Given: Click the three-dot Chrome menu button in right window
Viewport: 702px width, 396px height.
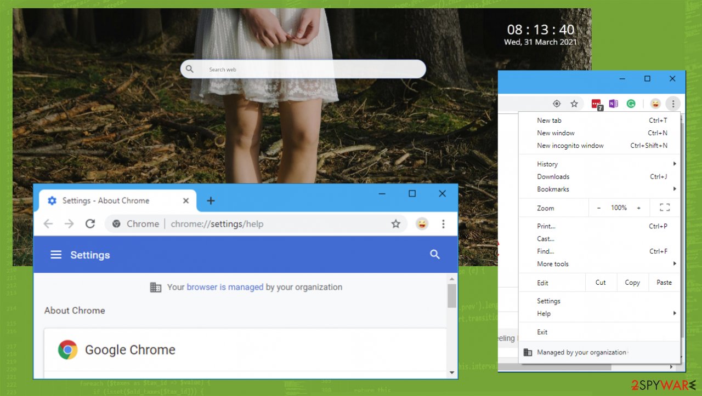Looking at the screenshot, I should [x=673, y=104].
